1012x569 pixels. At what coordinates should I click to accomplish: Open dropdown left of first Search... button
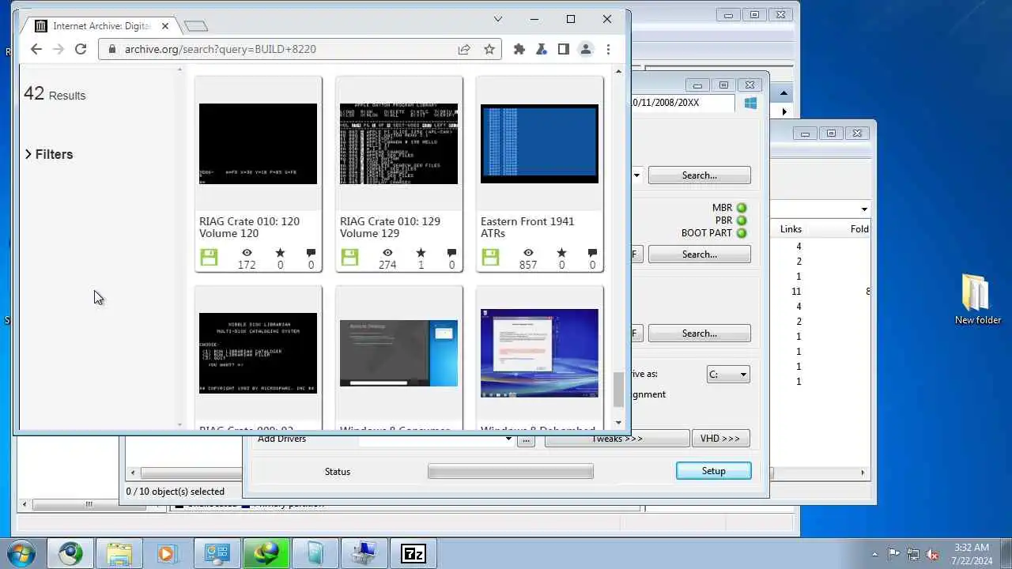coord(636,175)
